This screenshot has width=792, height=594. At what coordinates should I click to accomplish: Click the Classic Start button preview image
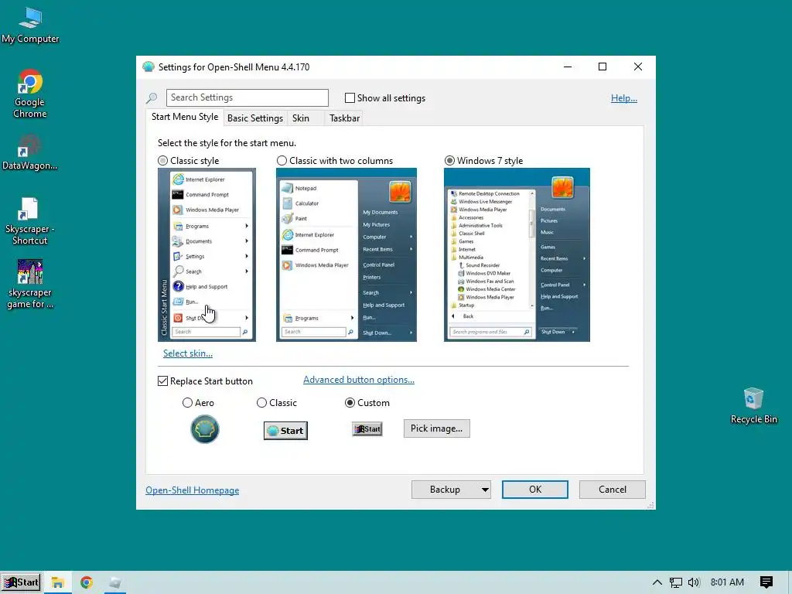coord(285,430)
